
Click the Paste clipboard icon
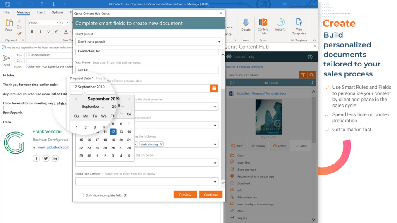[9, 23]
